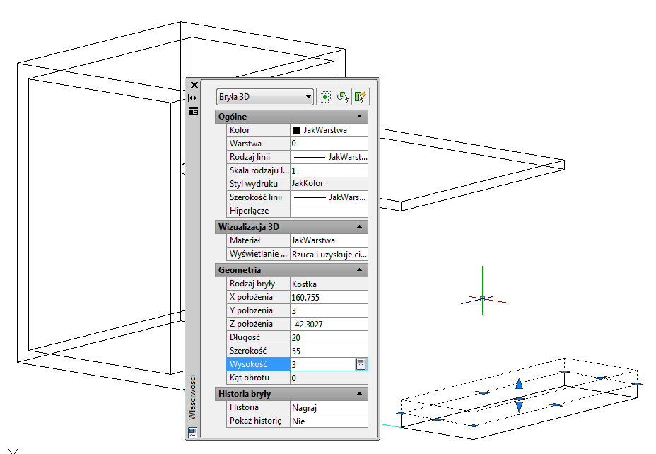Edit the Skala rodzaju linii value
The image size is (656, 454).
point(329,170)
